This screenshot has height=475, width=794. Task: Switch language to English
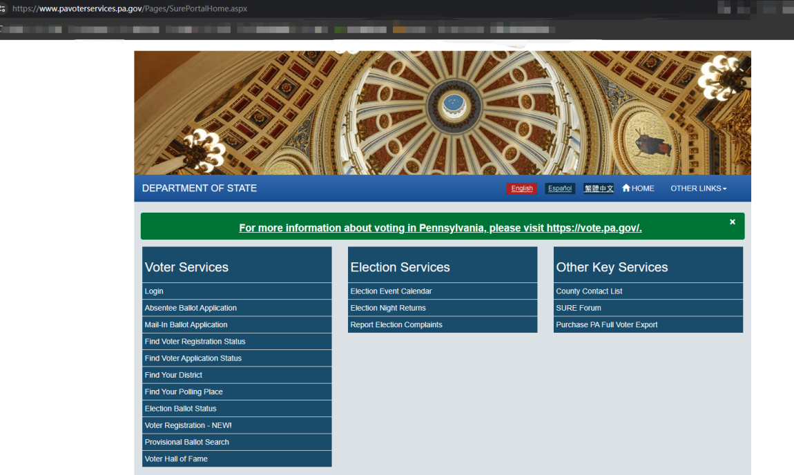coord(521,188)
